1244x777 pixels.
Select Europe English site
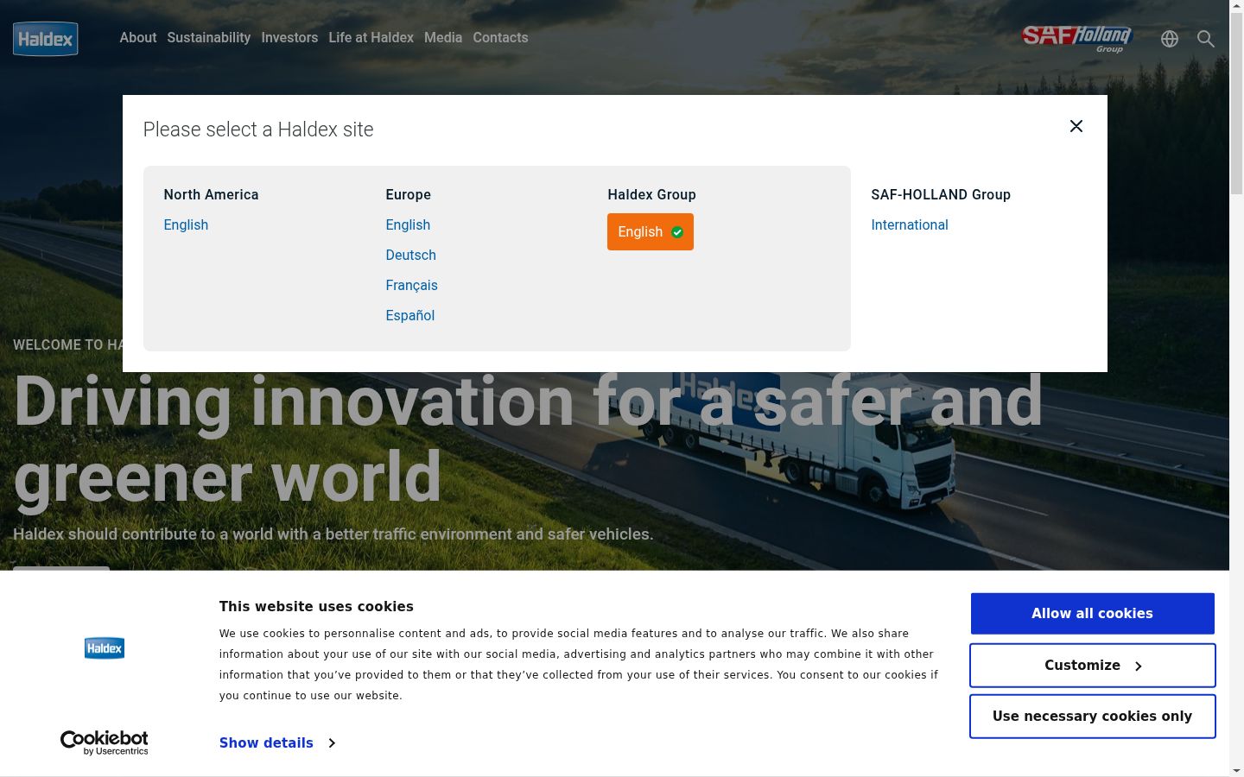tap(408, 225)
